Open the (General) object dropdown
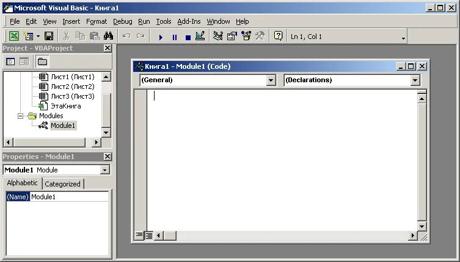The image size is (460, 262). (271, 80)
